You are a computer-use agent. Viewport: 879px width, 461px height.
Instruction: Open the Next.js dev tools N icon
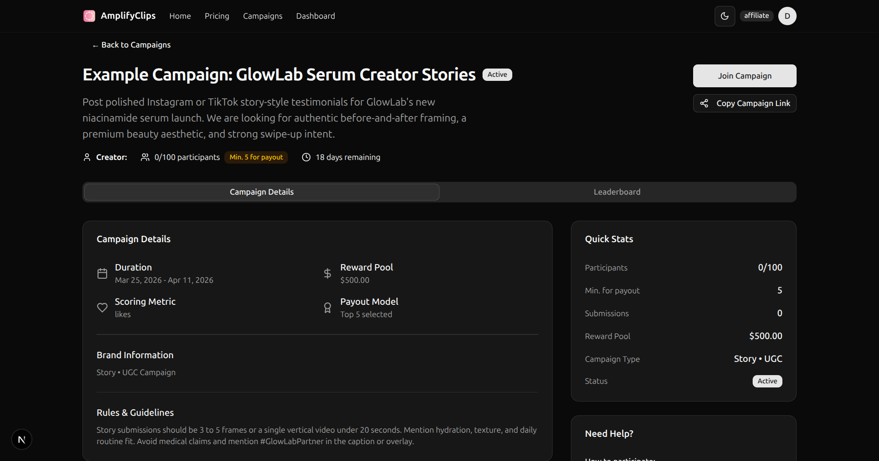(22, 440)
